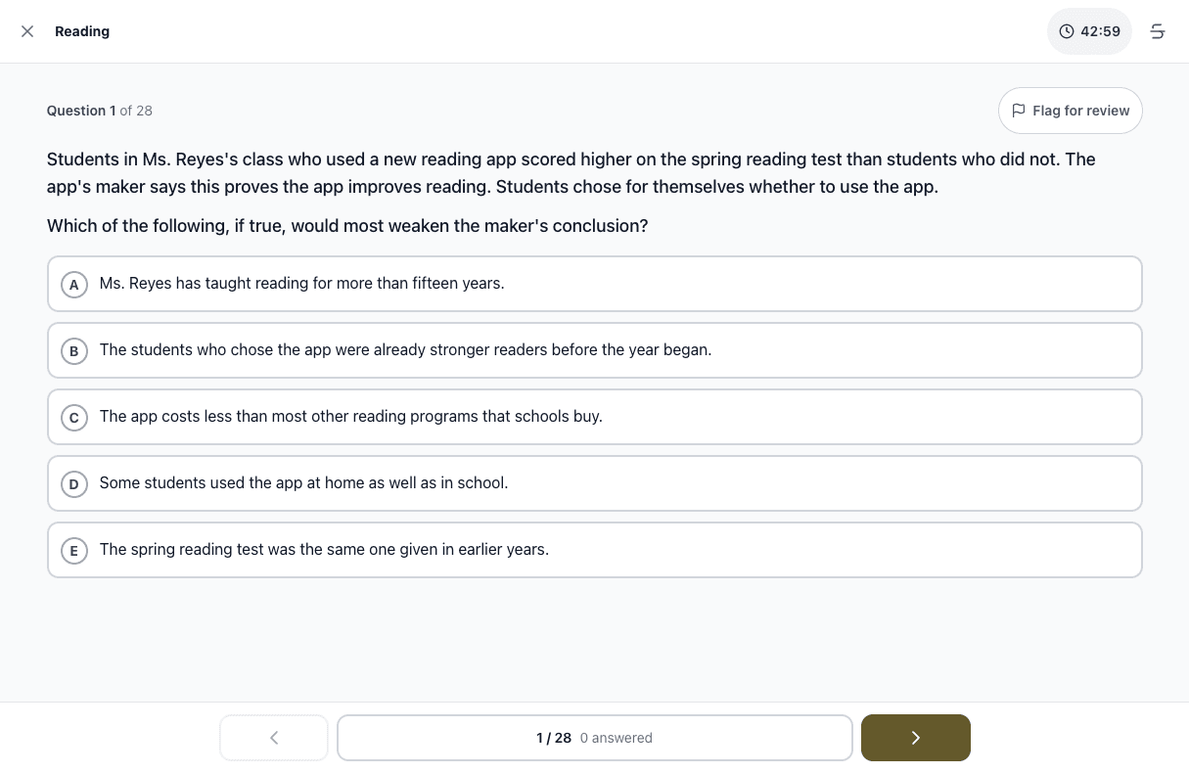Click the Flag for review button
Screen dimensions: 1189x773
point(1071,111)
